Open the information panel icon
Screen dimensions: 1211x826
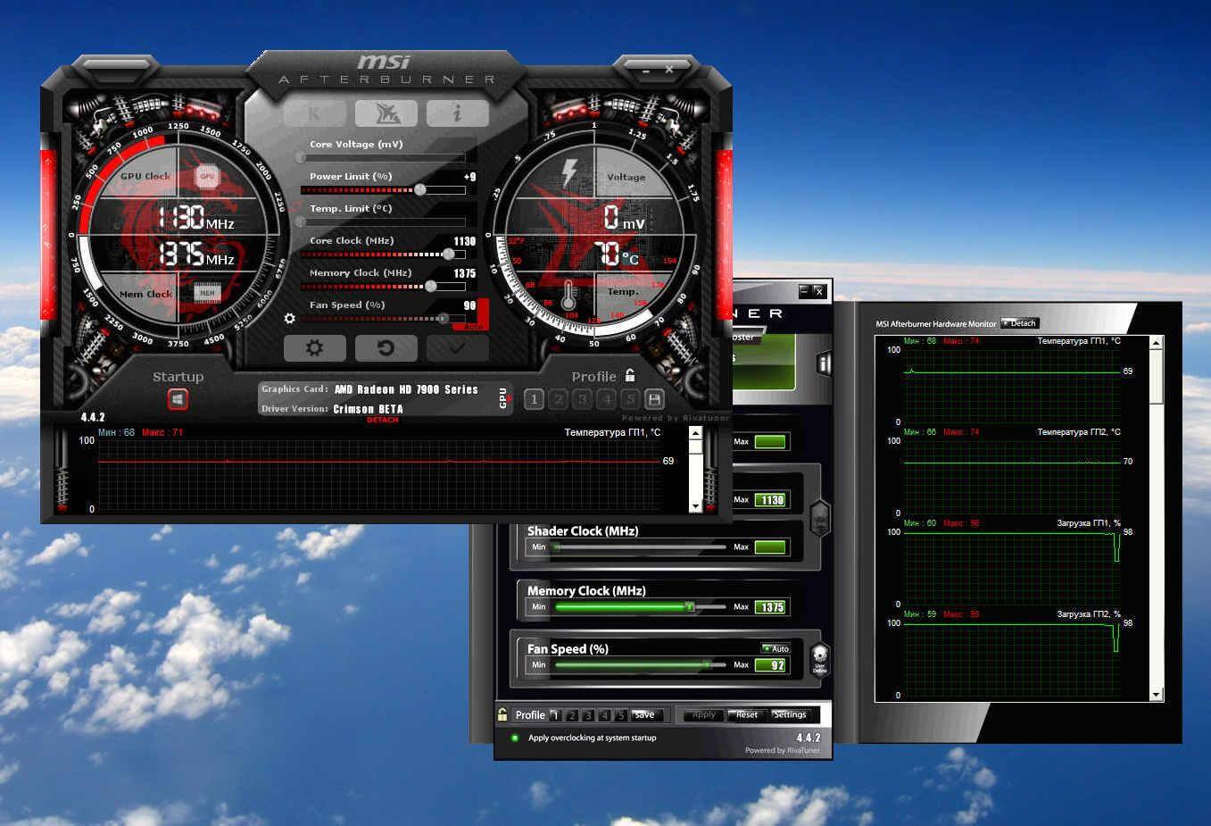457,113
